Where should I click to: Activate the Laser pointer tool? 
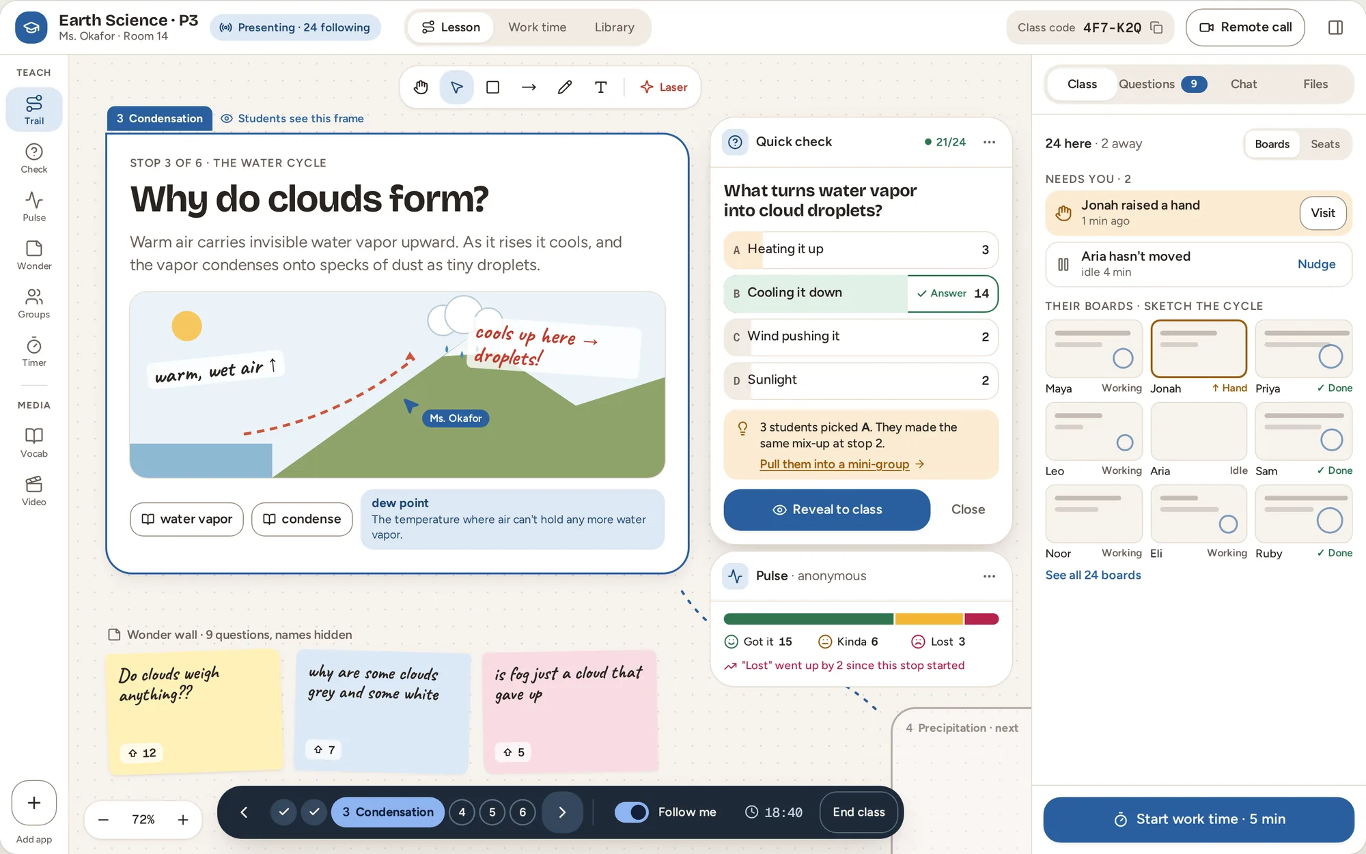pos(663,87)
